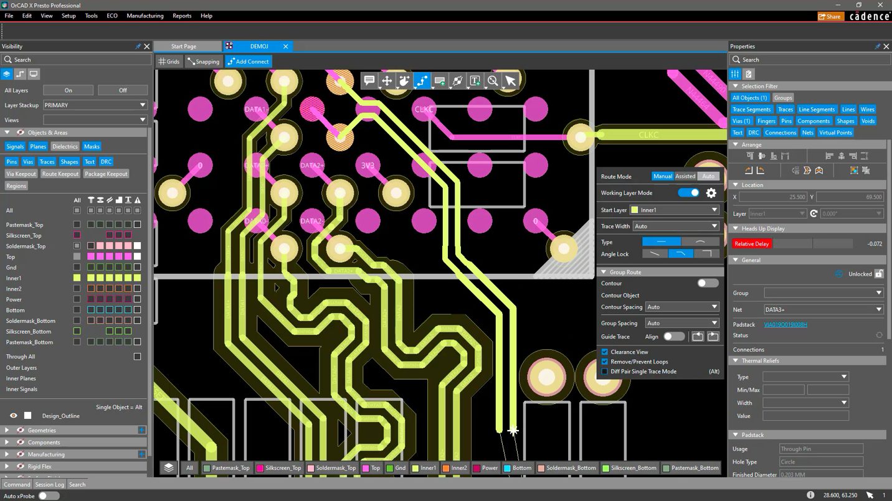Click inside the X location field
This screenshot has height=501, width=892.
[x=774, y=196]
